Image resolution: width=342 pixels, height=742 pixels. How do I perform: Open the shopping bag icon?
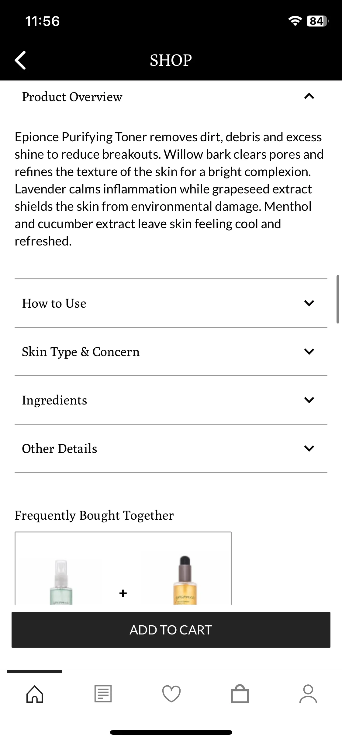[240, 694]
